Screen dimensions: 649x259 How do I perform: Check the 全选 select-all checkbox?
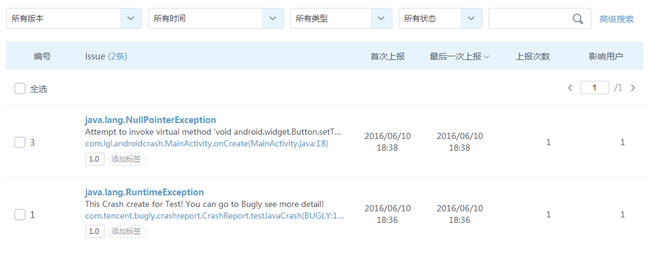[20, 89]
